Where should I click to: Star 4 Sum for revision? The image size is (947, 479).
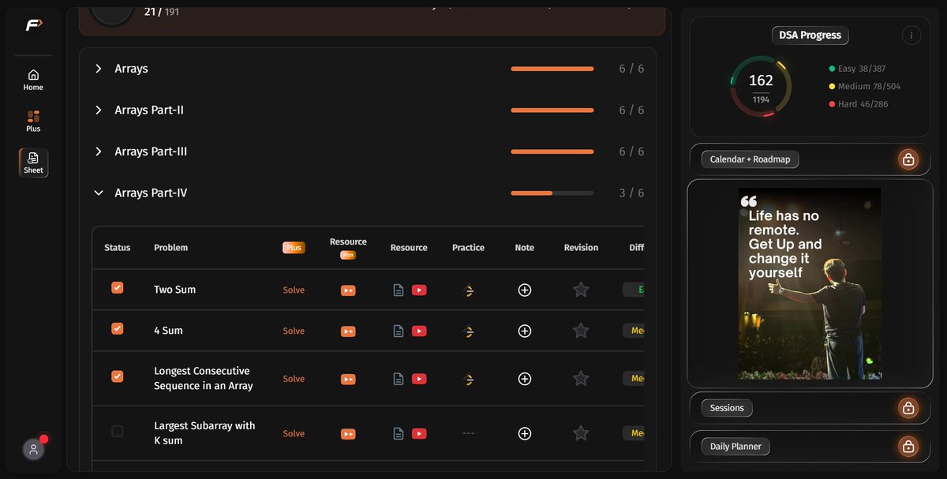pos(581,331)
